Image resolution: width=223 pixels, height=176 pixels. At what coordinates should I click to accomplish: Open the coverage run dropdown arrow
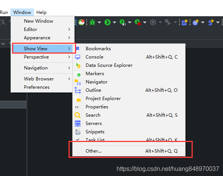click(129, 22)
